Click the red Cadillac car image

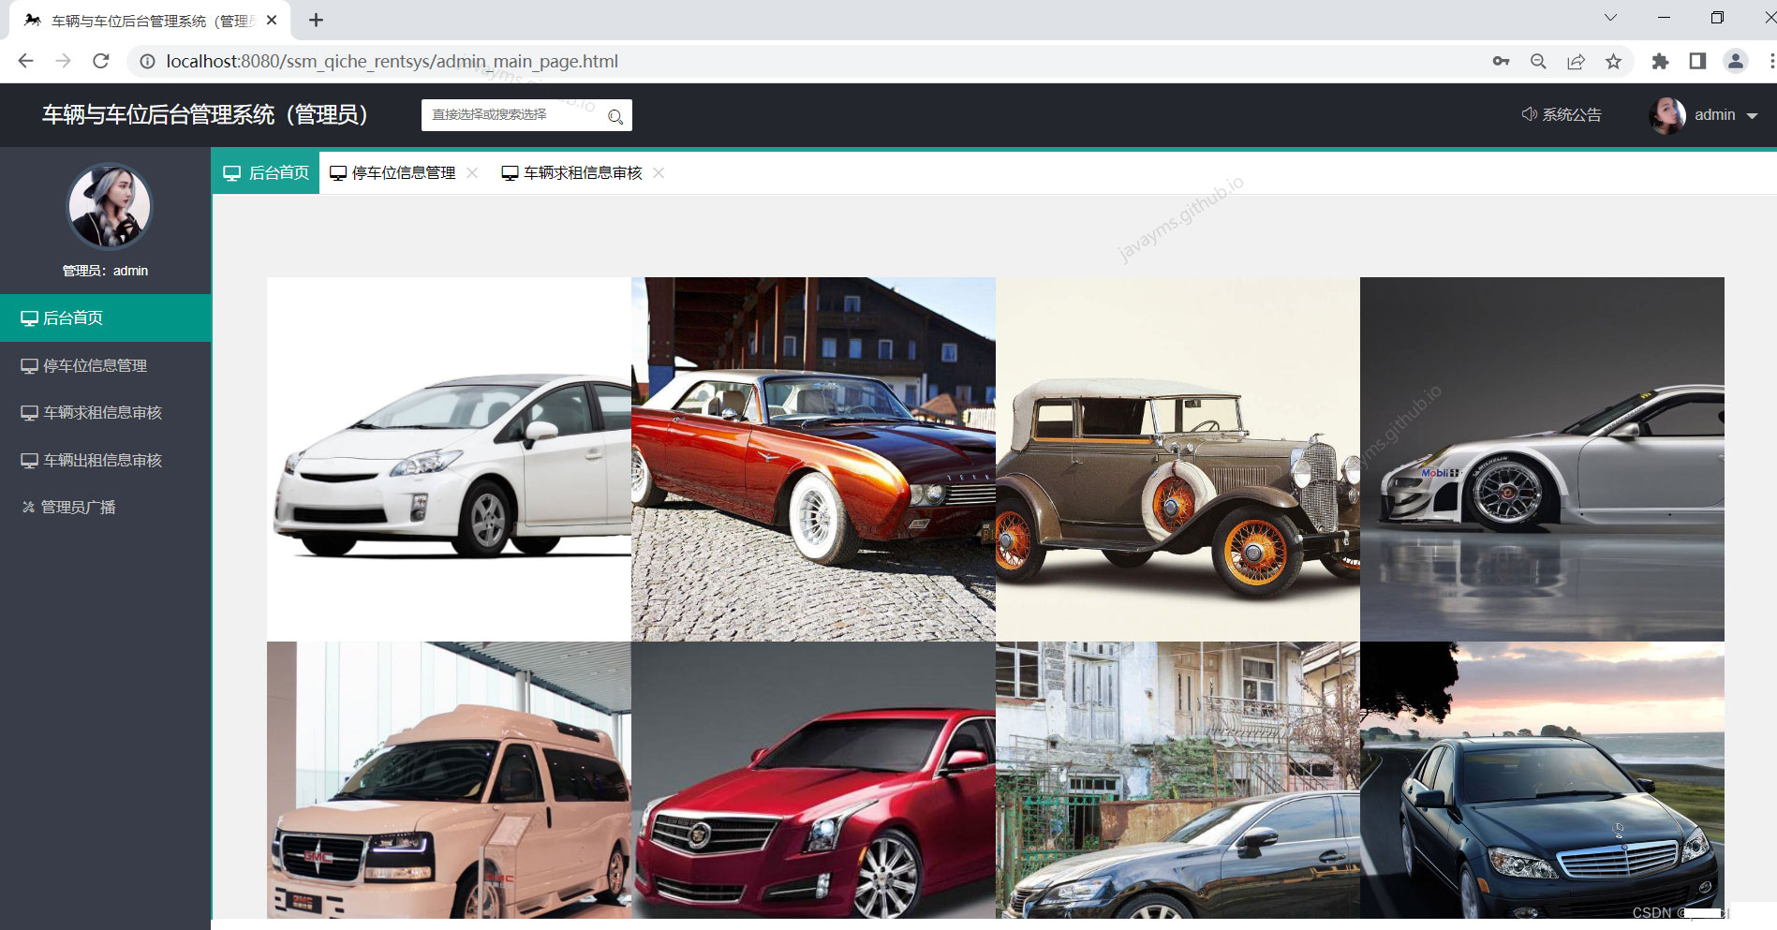click(813, 780)
